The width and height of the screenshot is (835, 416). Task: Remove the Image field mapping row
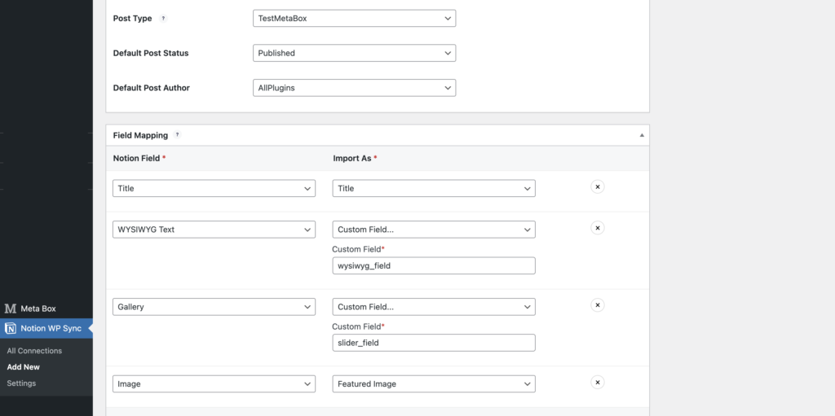tap(598, 382)
